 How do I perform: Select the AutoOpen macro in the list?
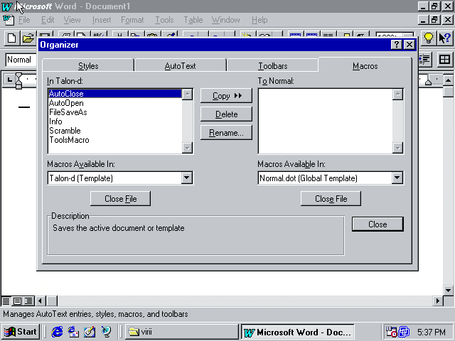click(115, 103)
